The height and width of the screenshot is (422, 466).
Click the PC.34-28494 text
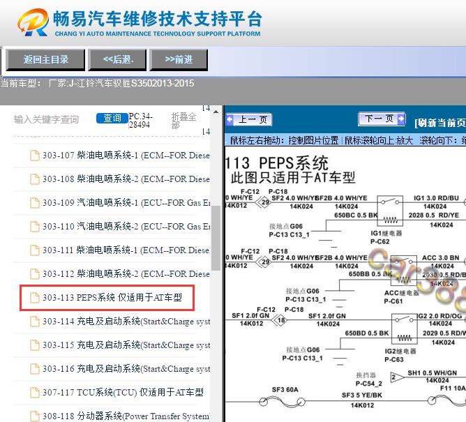click(140, 121)
